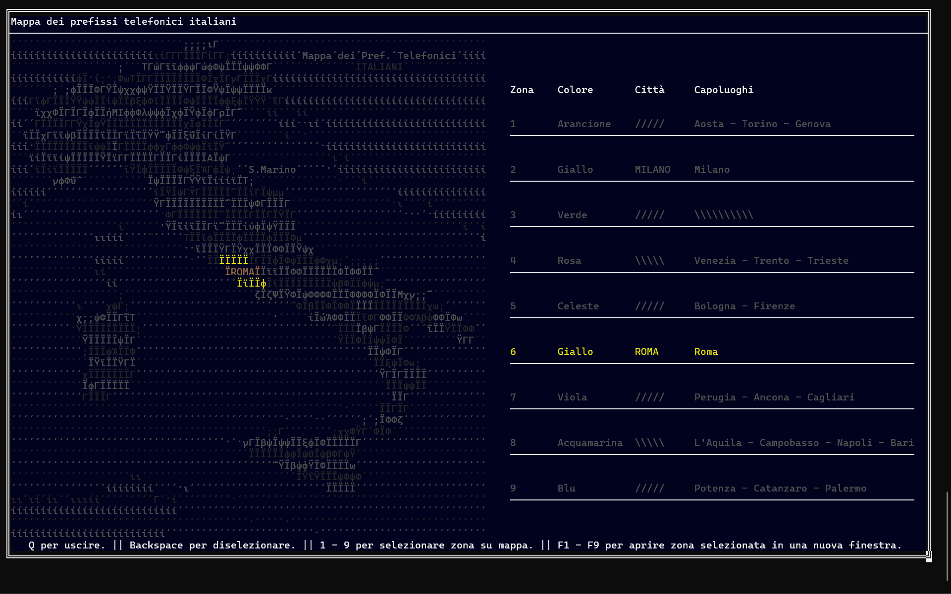Click the terminal resize grip corner
This screenshot has height=594, width=951.
[x=929, y=557]
